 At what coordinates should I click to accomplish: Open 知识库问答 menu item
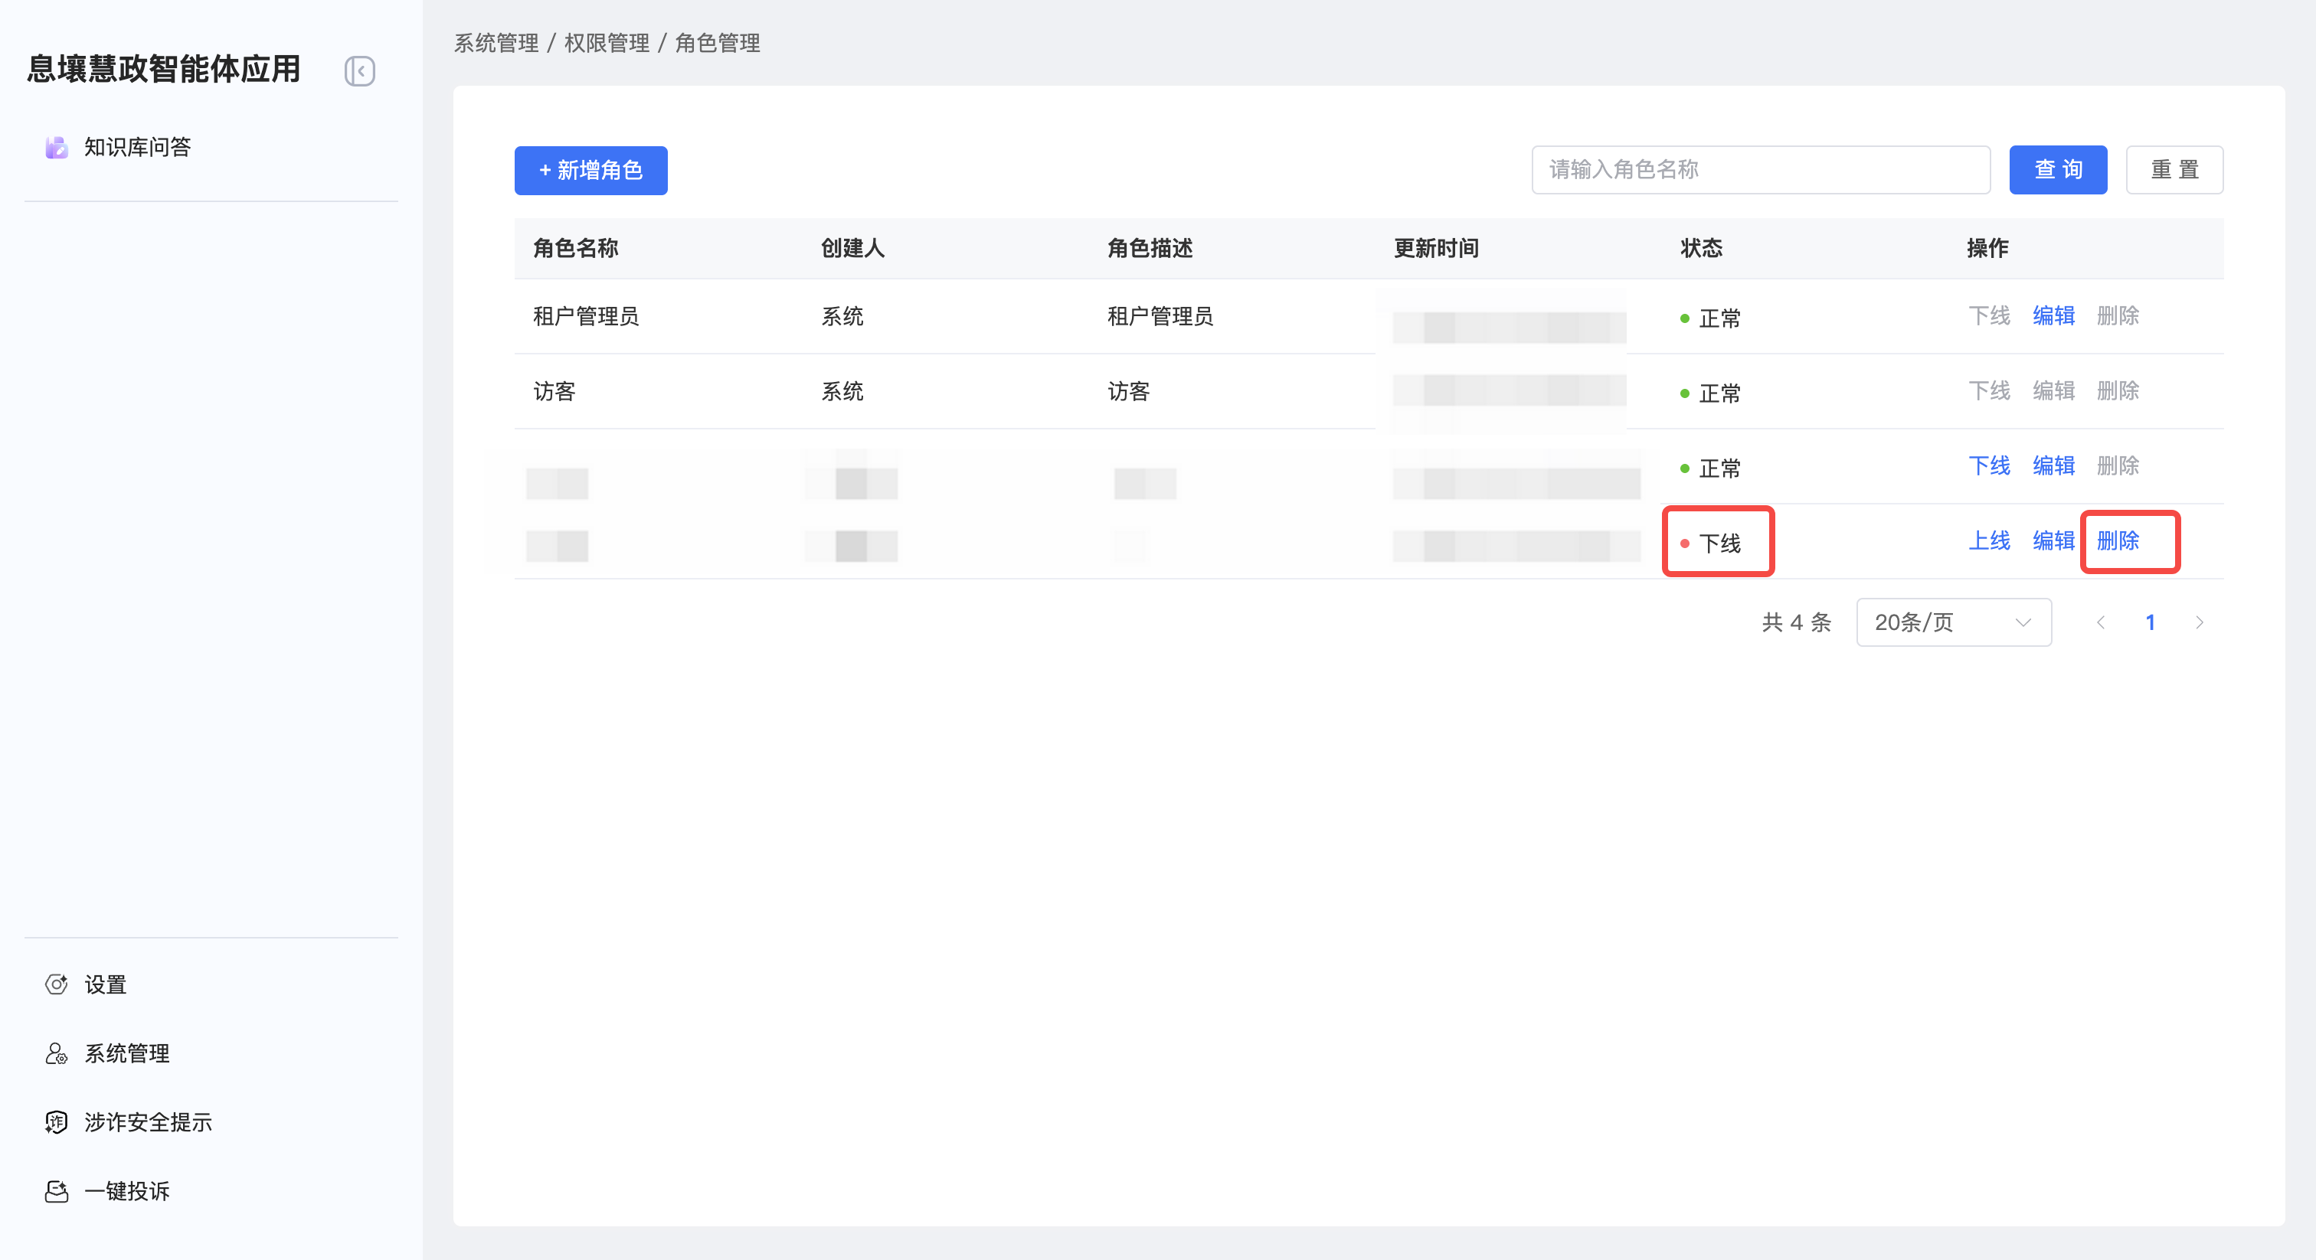[x=138, y=148]
